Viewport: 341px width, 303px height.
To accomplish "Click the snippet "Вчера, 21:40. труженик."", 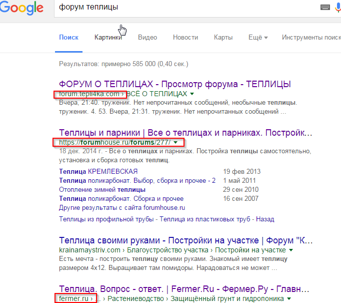I will tap(95, 103).
